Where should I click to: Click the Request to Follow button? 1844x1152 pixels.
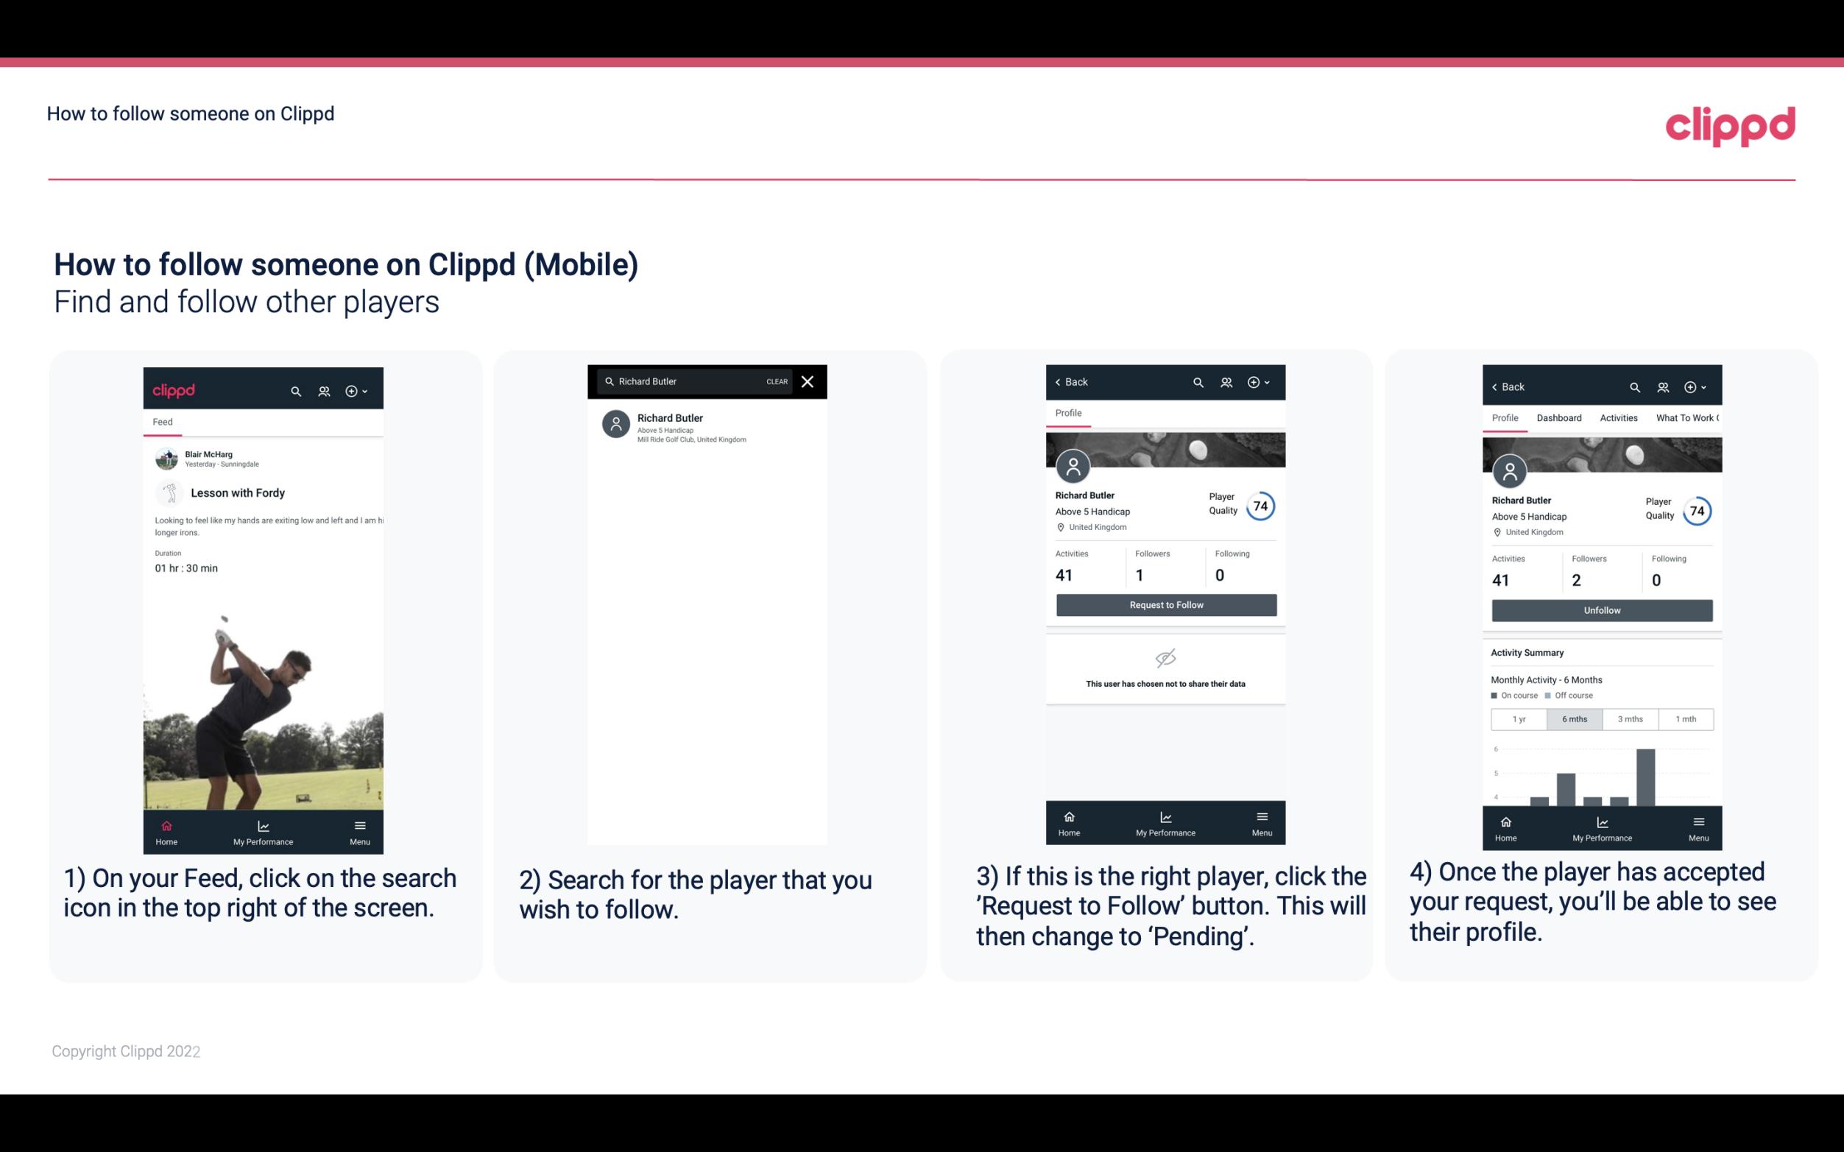coord(1165,604)
